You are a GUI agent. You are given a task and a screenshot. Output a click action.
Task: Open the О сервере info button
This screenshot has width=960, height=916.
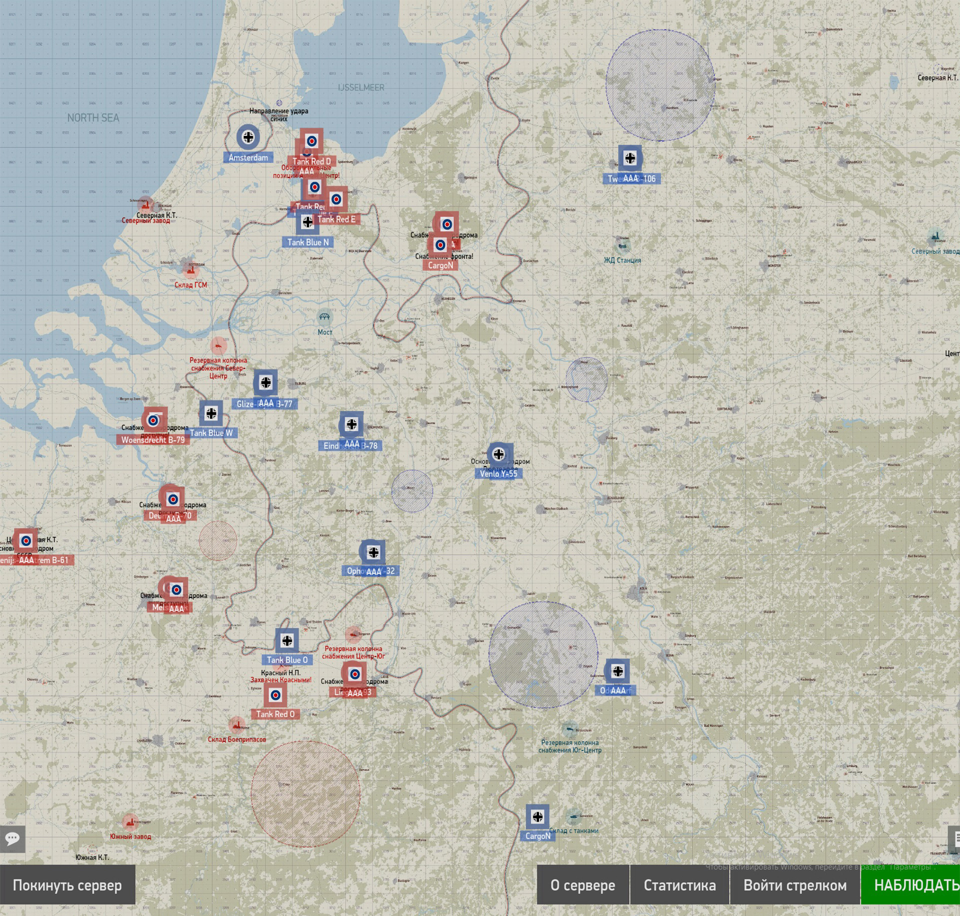point(583,885)
